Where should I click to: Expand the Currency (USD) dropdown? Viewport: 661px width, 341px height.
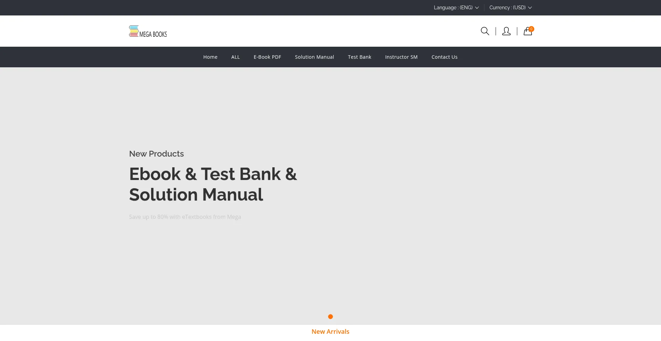[511, 8]
